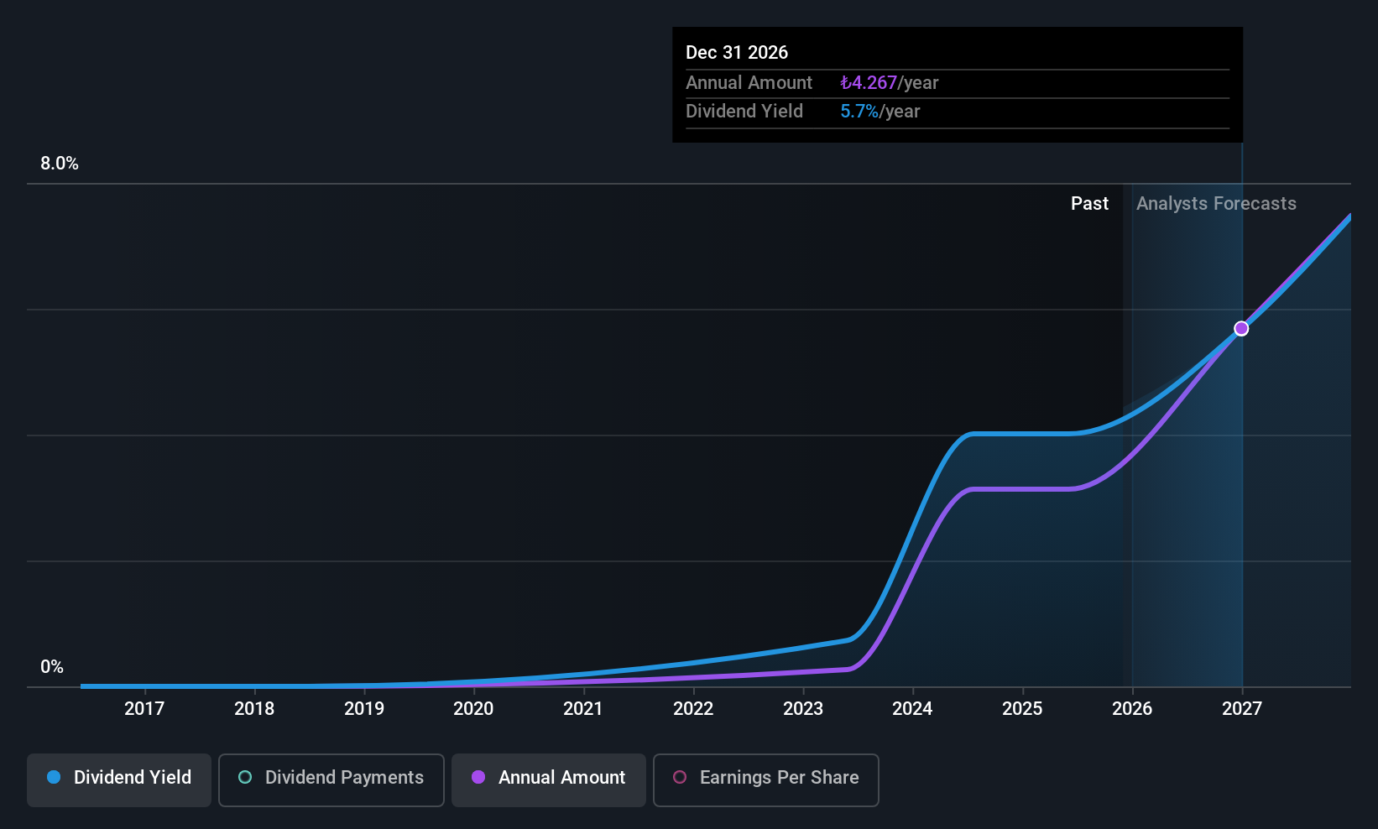1378x829 pixels.
Task: Click the teal Dividend Payments circle icon
Action: click(x=245, y=777)
